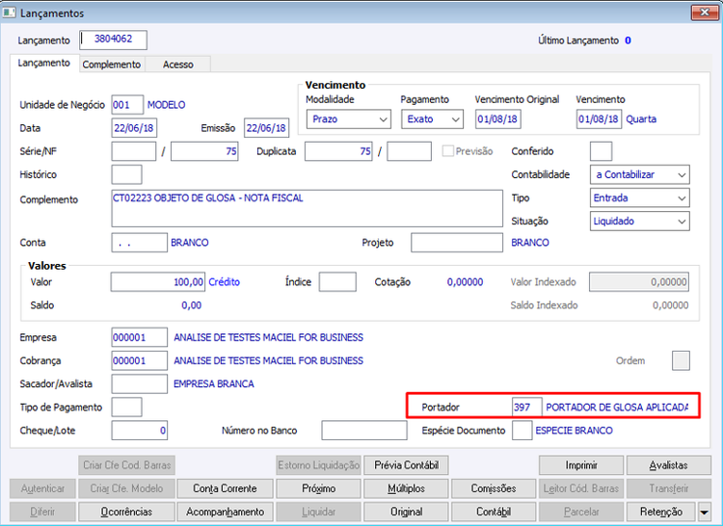
Task: Open the Acesso tab
Action: coord(178,65)
